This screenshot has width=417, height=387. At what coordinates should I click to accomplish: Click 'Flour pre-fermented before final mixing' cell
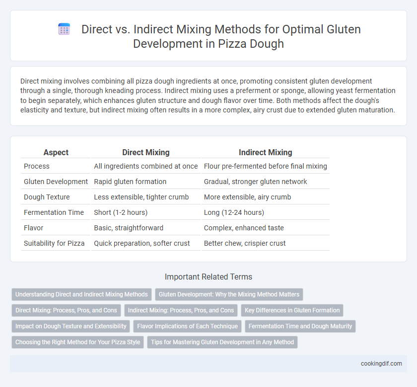(x=266, y=166)
